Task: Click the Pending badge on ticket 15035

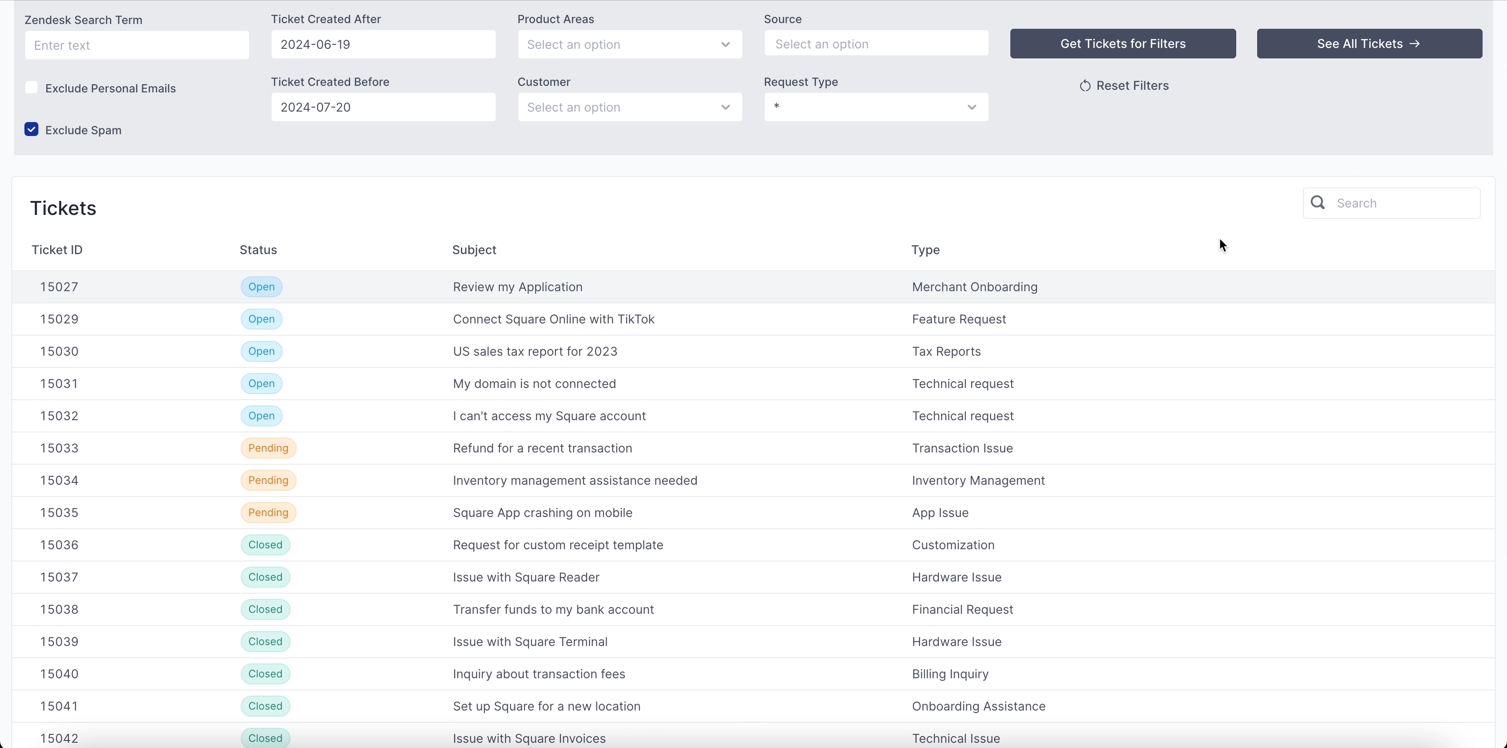Action: (268, 512)
